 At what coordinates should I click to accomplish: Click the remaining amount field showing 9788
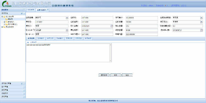coord(141,30)
